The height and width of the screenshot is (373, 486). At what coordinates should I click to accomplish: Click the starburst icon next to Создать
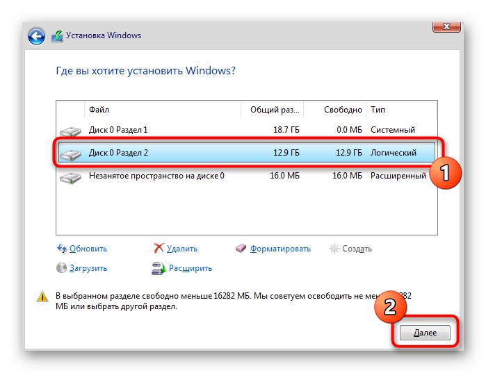point(334,249)
